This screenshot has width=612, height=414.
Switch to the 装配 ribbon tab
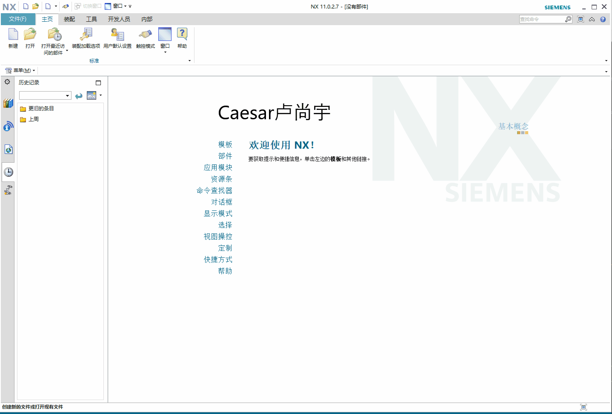pyautogui.click(x=69, y=19)
